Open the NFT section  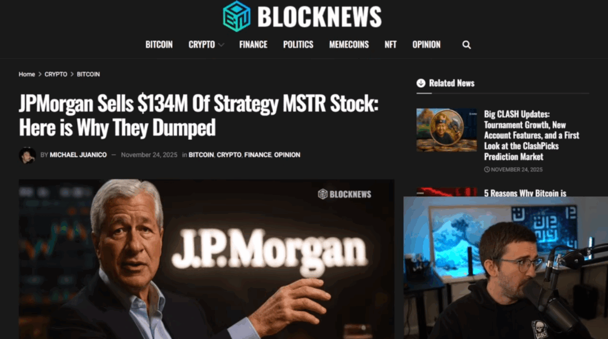[x=391, y=44]
